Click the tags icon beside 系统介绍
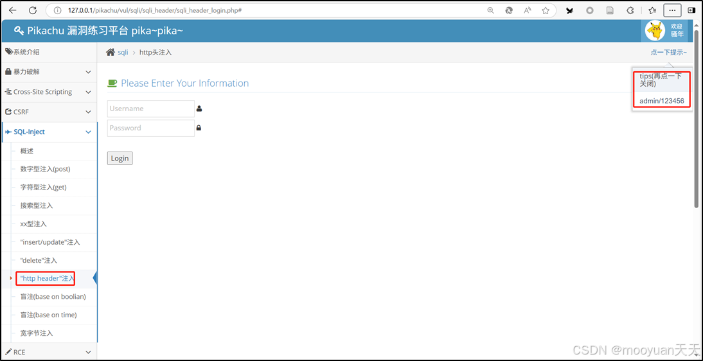Screen dimensions: 703x361 click(x=8, y=52)
